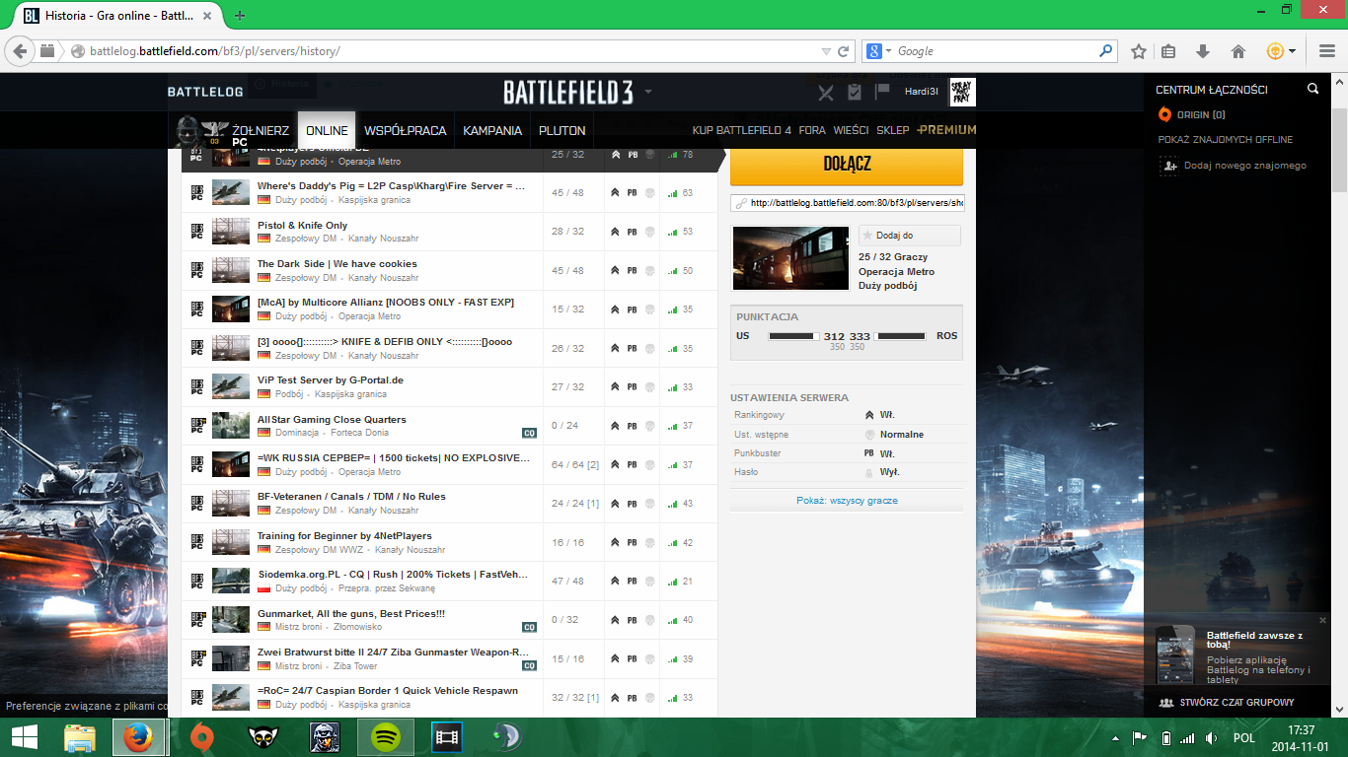Open the film-strip video app on taskbar
Image resolution: width=1348 pixels, height=757 pixels.
[x=447, y=736]
